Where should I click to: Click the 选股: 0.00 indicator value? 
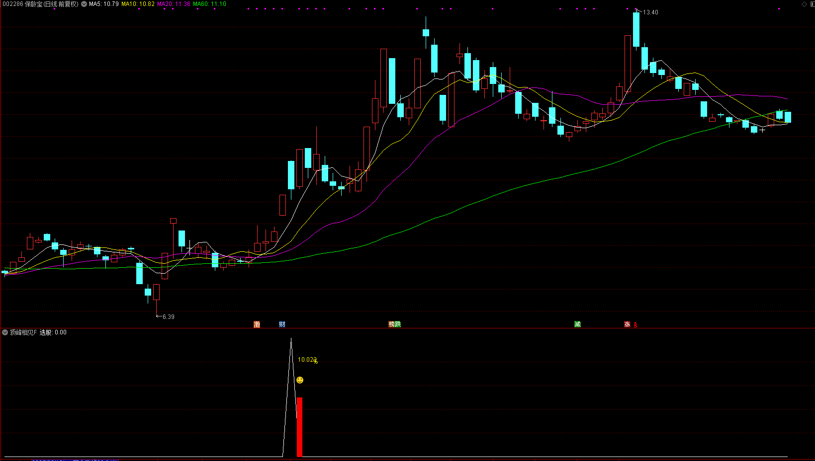pos(53,332)
